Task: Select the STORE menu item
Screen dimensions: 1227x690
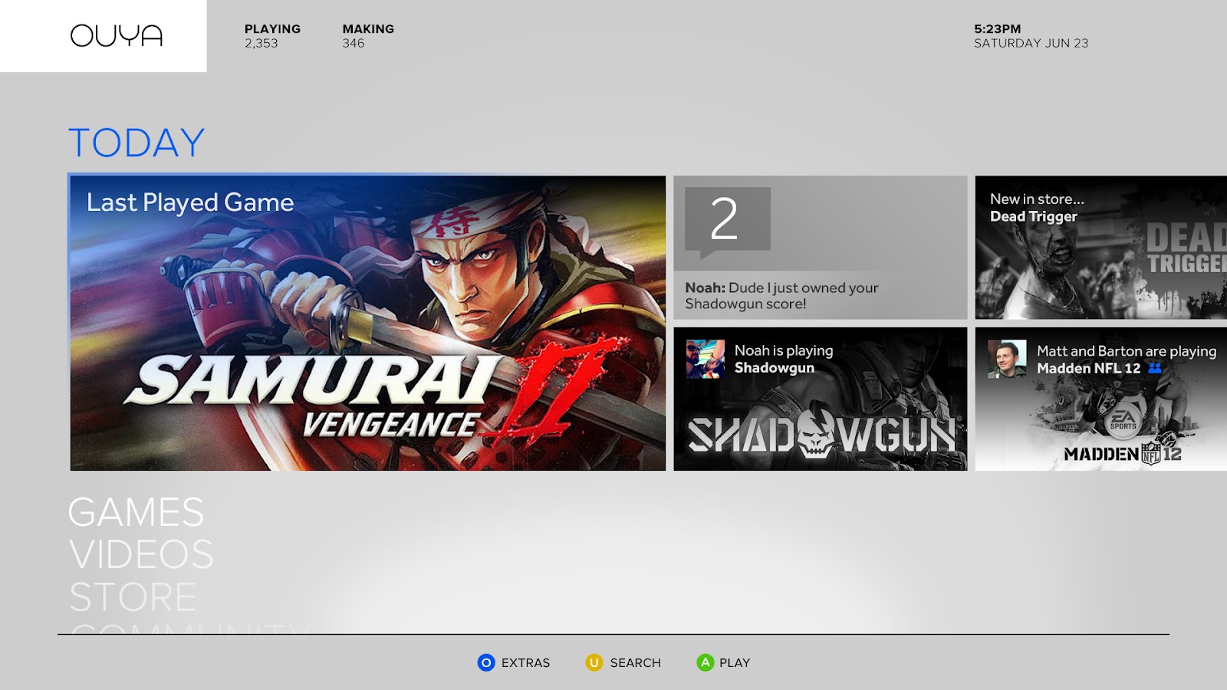Action: [133, 597]
